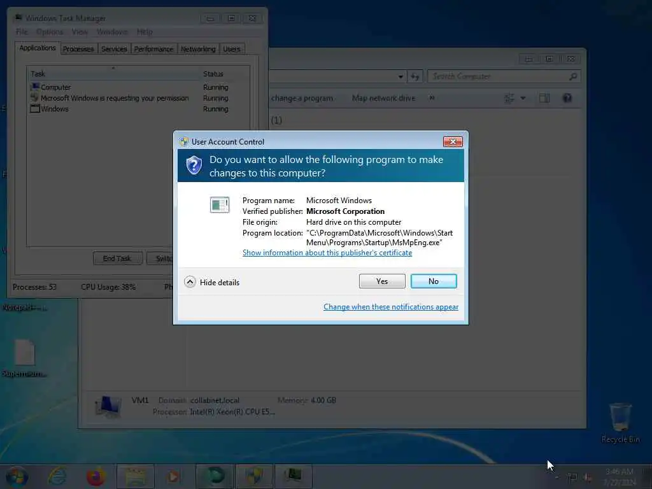Open Internet Explorer from taskbar
Screen dimensions: 652x489
click(x=57, y=476)
